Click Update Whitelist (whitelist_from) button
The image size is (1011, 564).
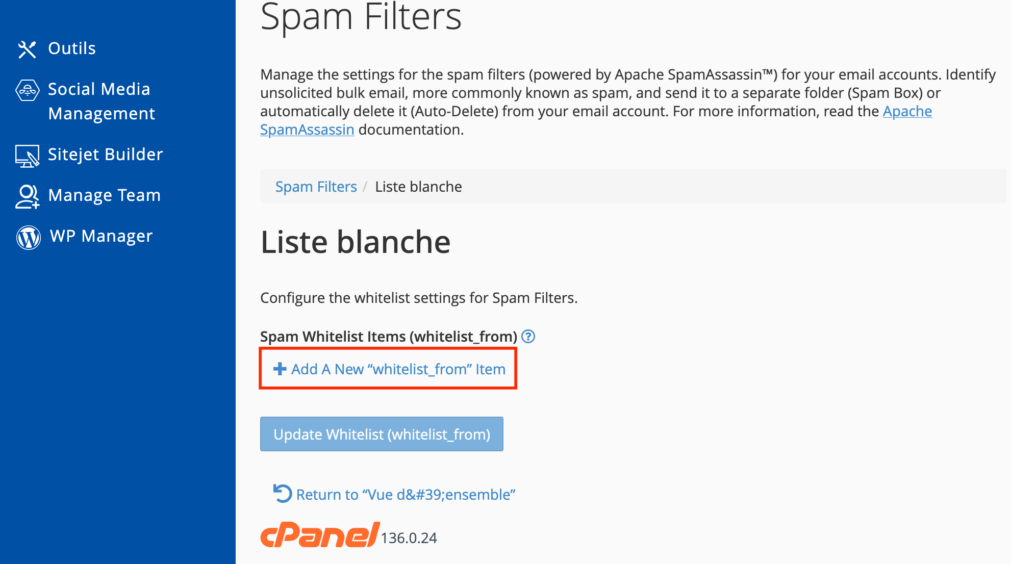[x=382, y=434]
